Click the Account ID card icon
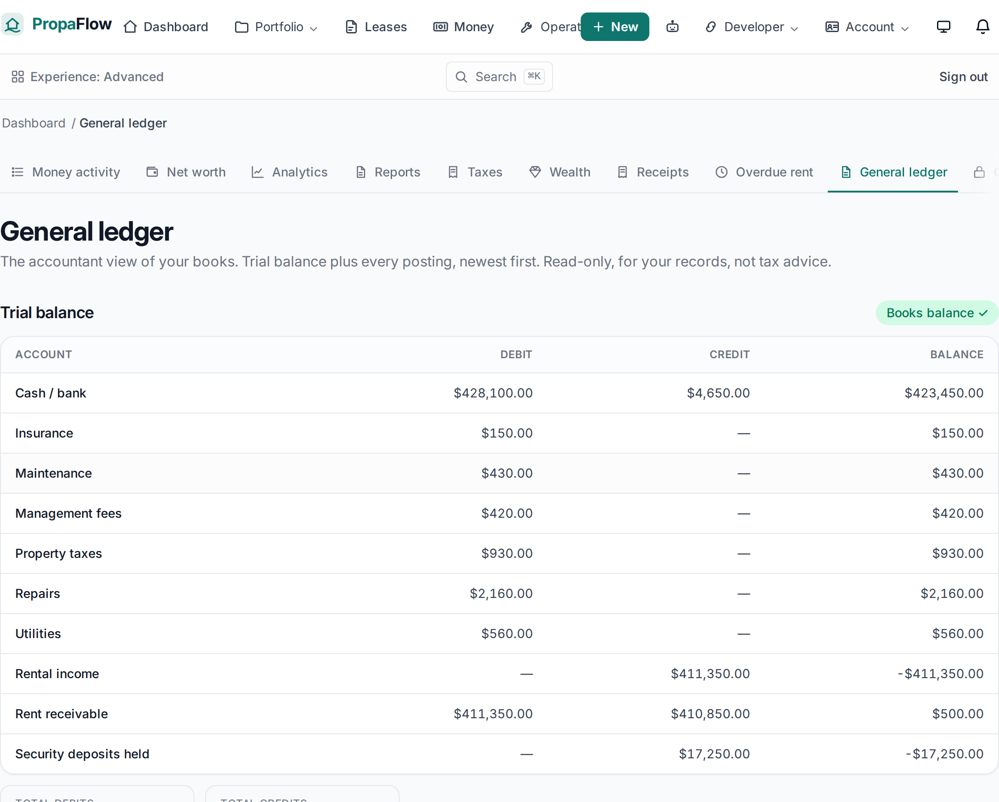This screenshot has height=802, width=999. 832,27
